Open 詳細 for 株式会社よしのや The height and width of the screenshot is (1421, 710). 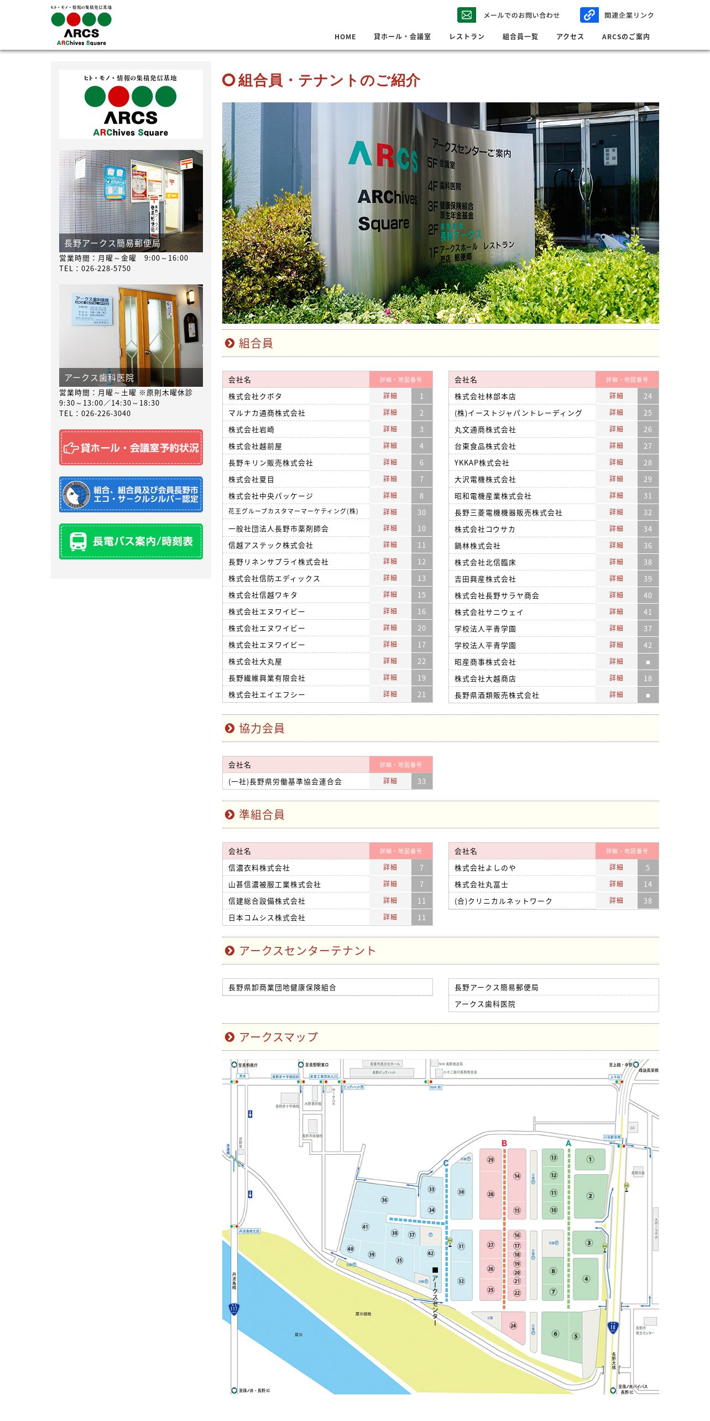616,868
